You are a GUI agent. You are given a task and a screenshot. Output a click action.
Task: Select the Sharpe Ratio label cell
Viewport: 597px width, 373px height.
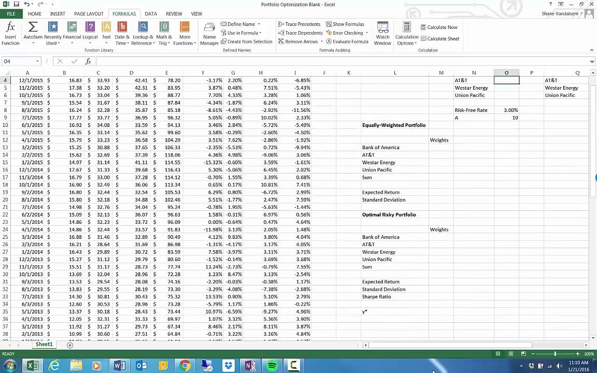(x=394, y=296)
